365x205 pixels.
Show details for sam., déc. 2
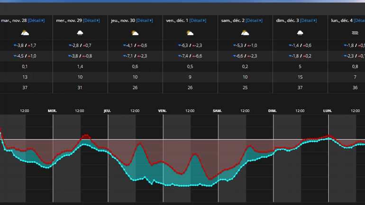pyautogui.click(x=255, y=21)
